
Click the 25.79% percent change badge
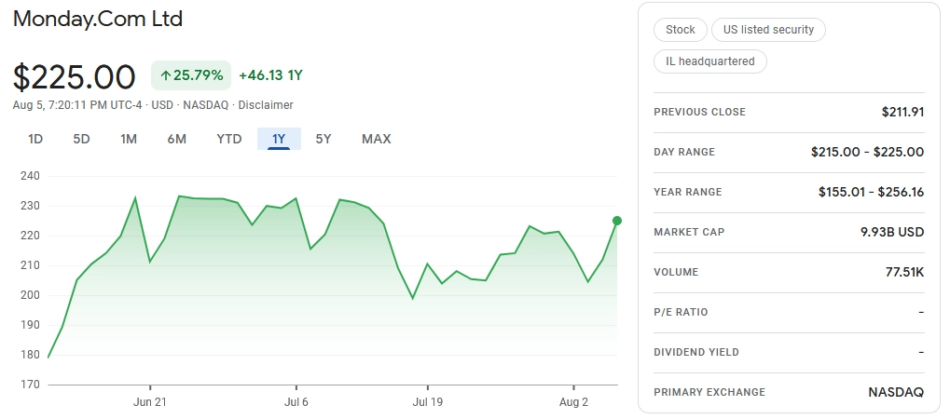(191, 75)
